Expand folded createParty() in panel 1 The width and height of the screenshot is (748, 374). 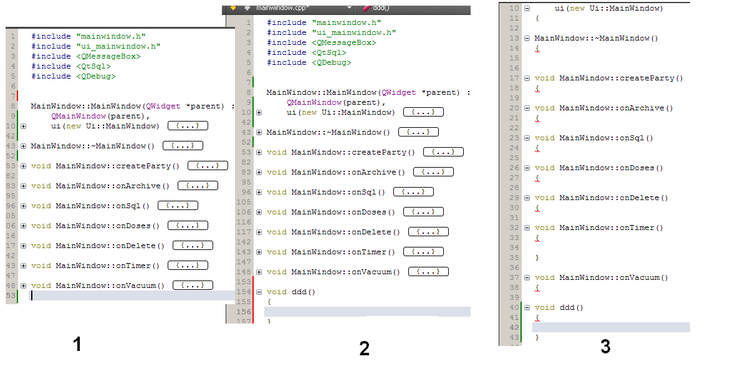click(23, 166)
